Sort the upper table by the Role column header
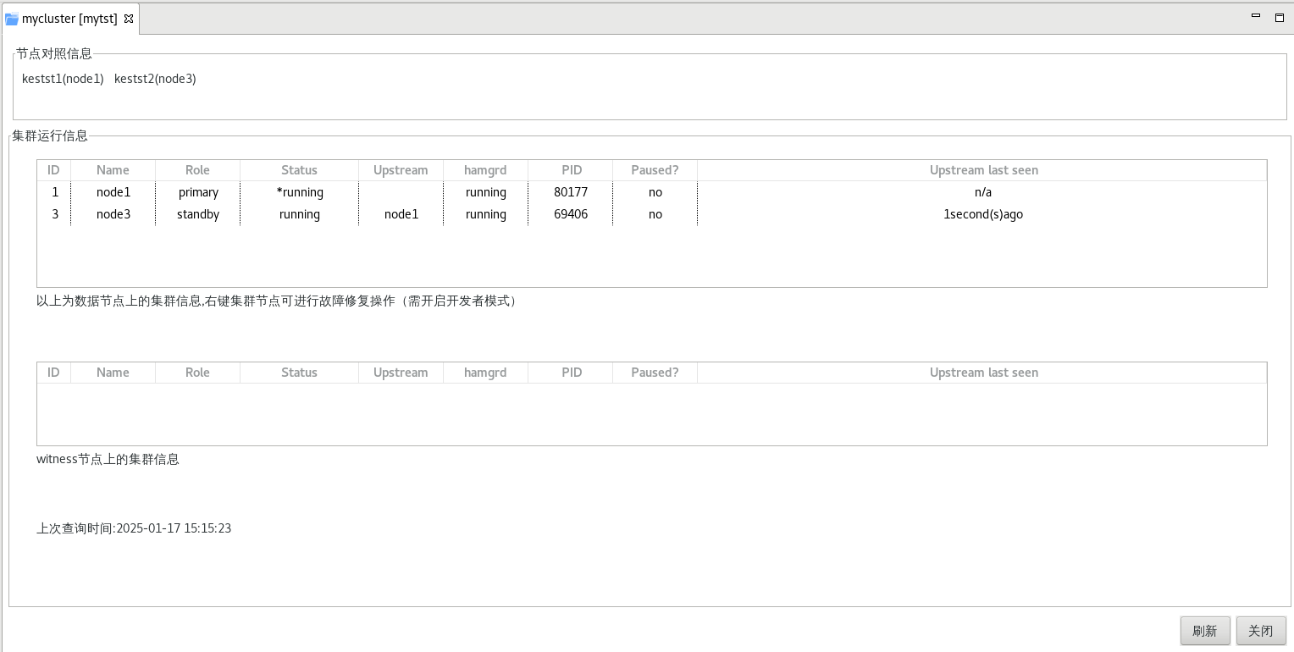This screenshot has height=652, width=1294. click(x=197, y=170)
